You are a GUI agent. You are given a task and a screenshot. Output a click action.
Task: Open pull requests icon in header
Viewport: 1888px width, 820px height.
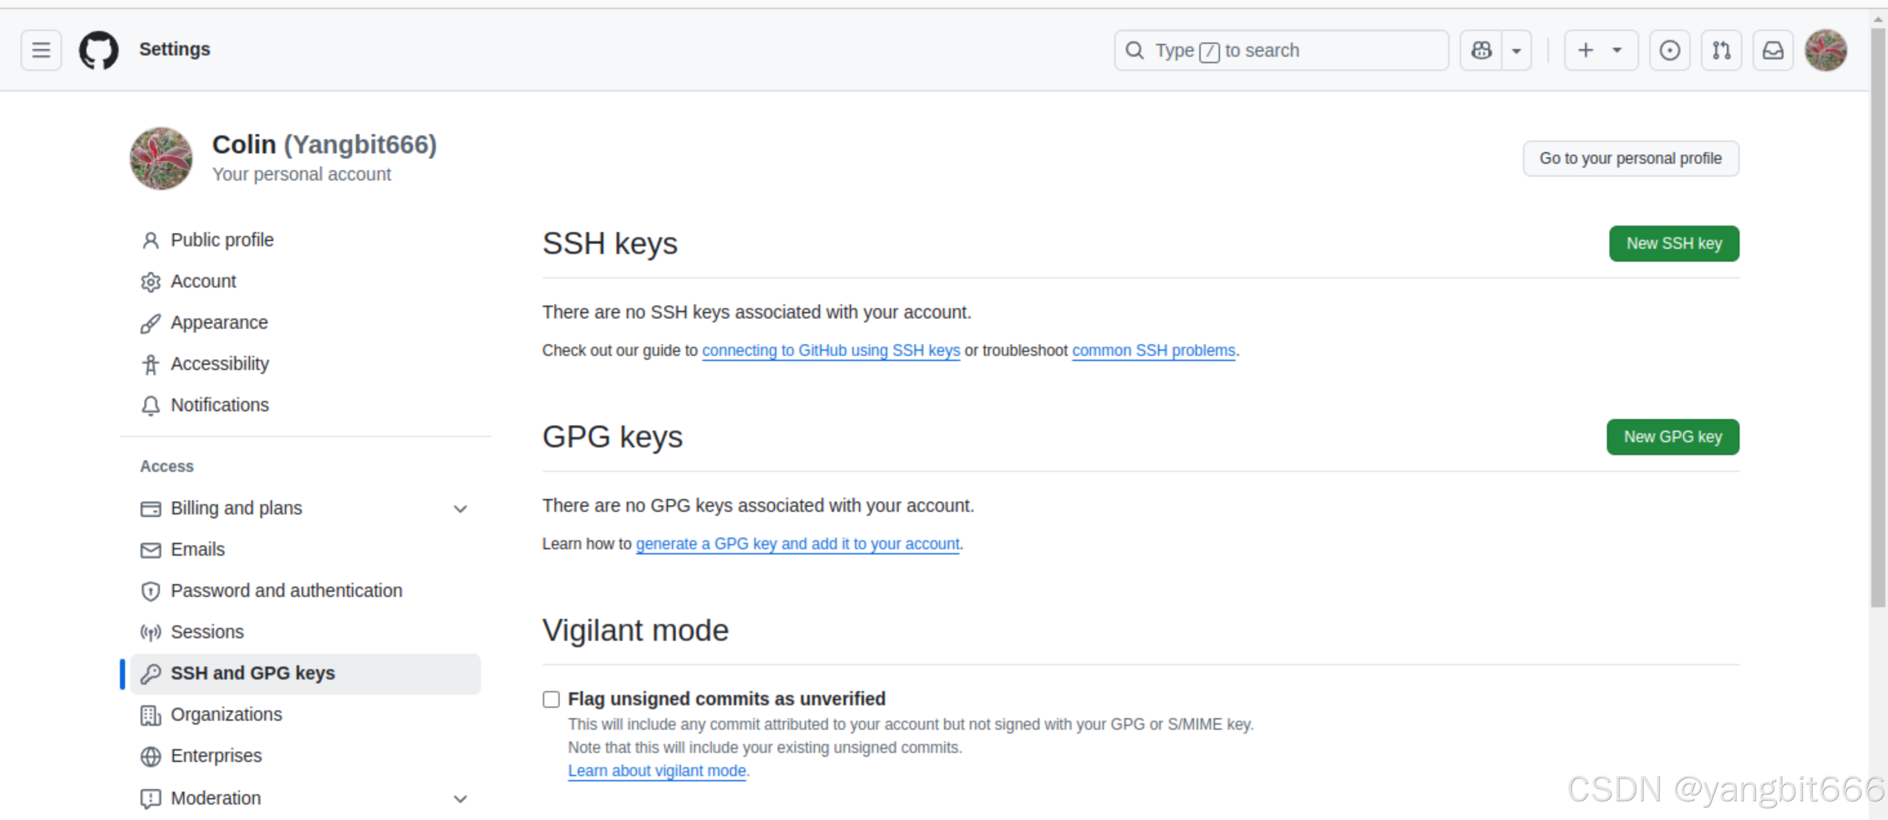tap(1721, 50)
